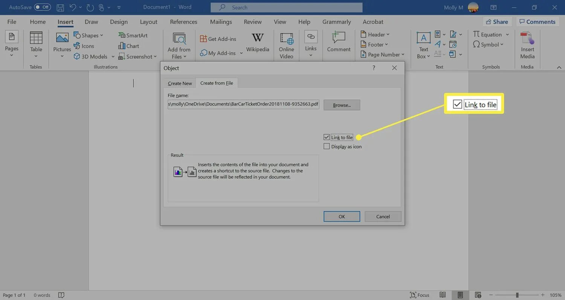Screen dimensions: 565x300
Task: Click the Browse... button
Action: (x=342, y=105)
